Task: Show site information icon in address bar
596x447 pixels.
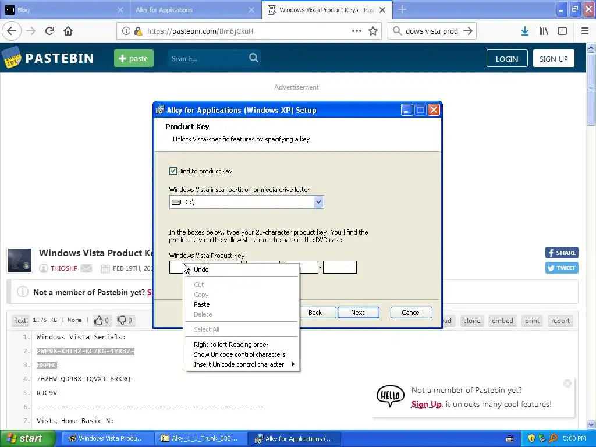Action: point(126,31)
